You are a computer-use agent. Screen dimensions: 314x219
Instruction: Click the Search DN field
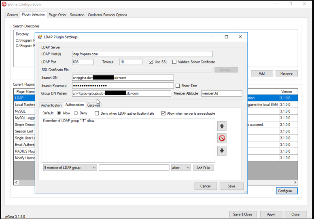[x=123, y=78]
